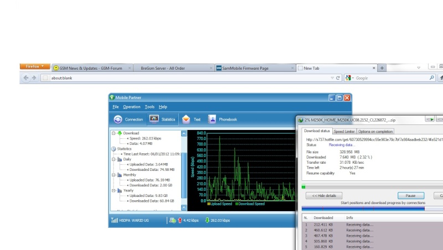Close the GSM News & Updates tab
Image resolution: width=443 pixels, height=250 pixels.
pyautogui.click(x=130, y=68)
